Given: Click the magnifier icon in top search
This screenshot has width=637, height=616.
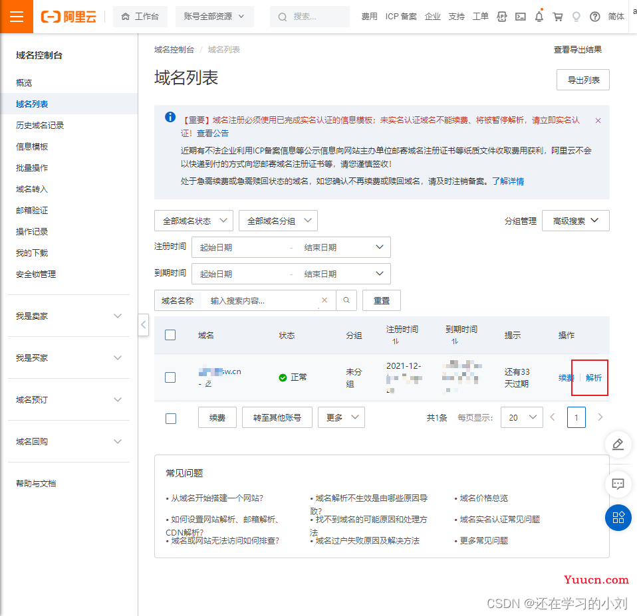Looking at the screenshot, I should [x=283, y=17].
